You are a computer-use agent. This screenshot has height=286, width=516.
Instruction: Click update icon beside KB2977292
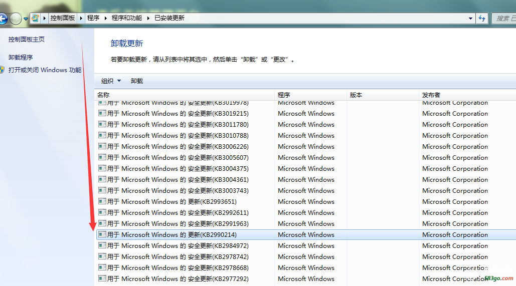pos(102,278)
